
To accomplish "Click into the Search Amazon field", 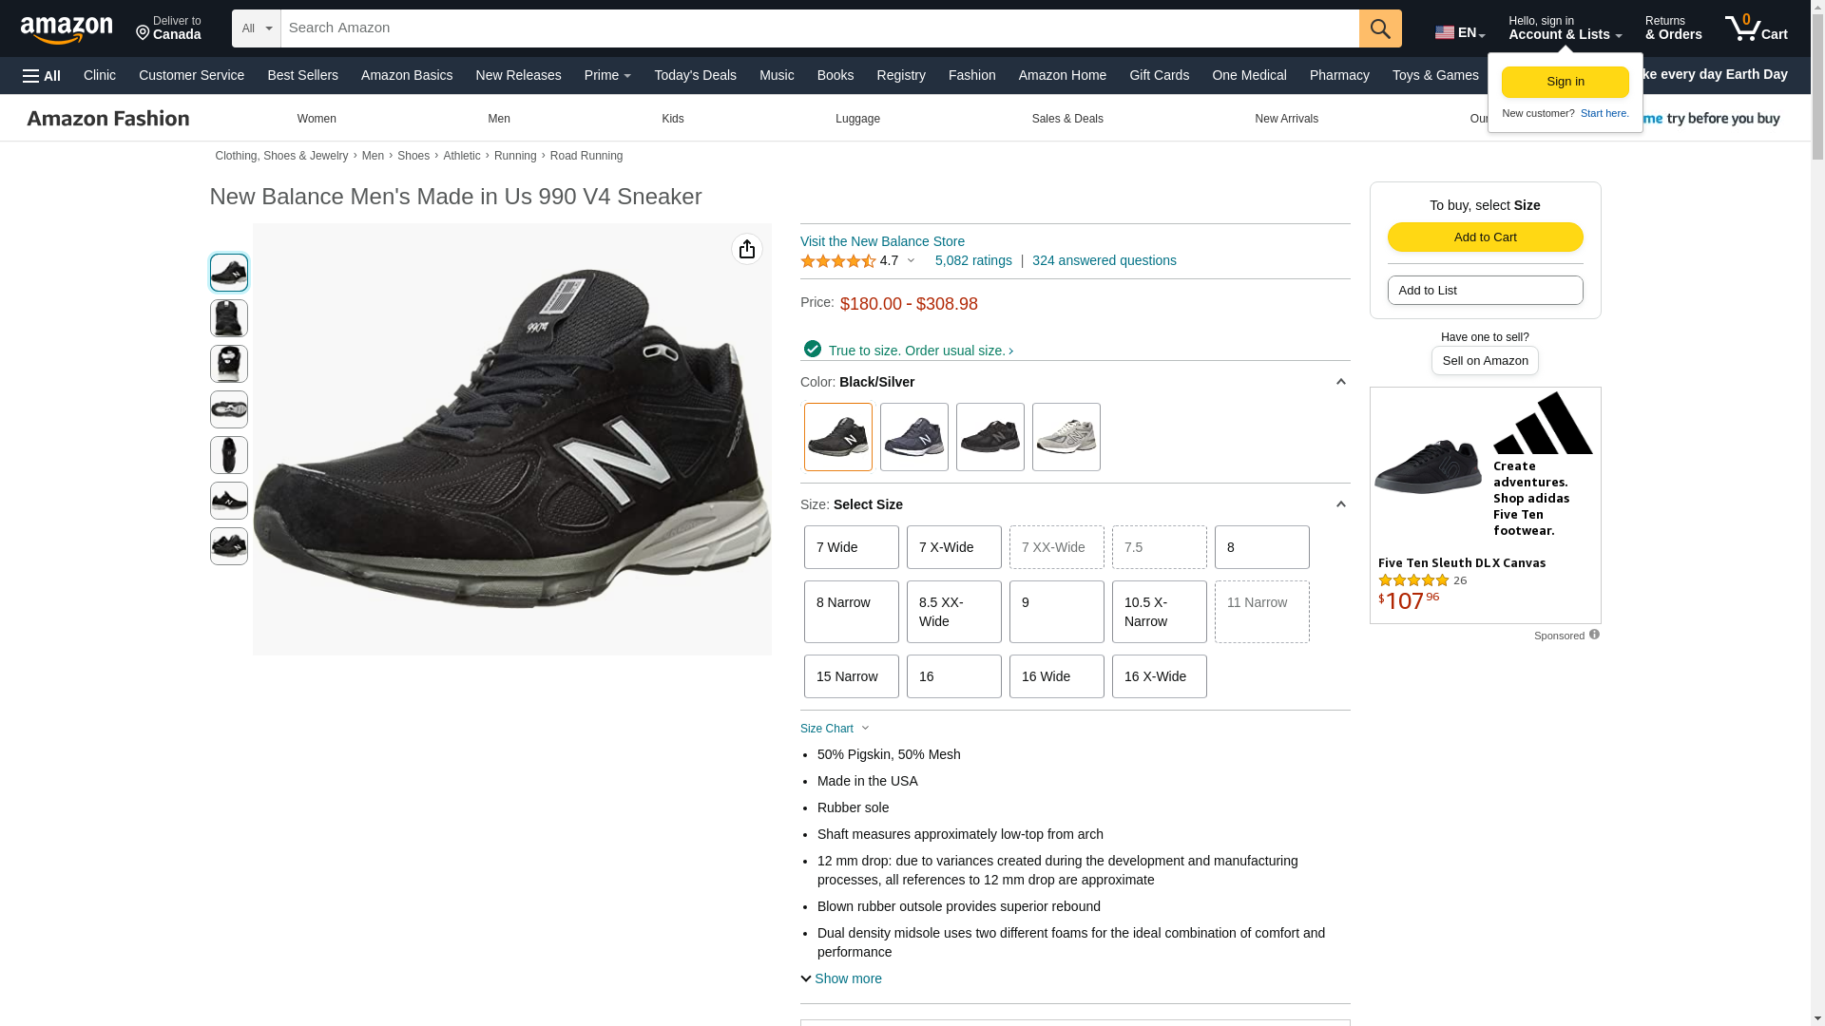I will (819, 28).
